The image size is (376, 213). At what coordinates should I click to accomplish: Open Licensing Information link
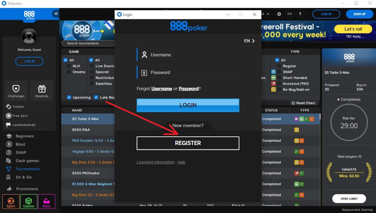point(156,162)
